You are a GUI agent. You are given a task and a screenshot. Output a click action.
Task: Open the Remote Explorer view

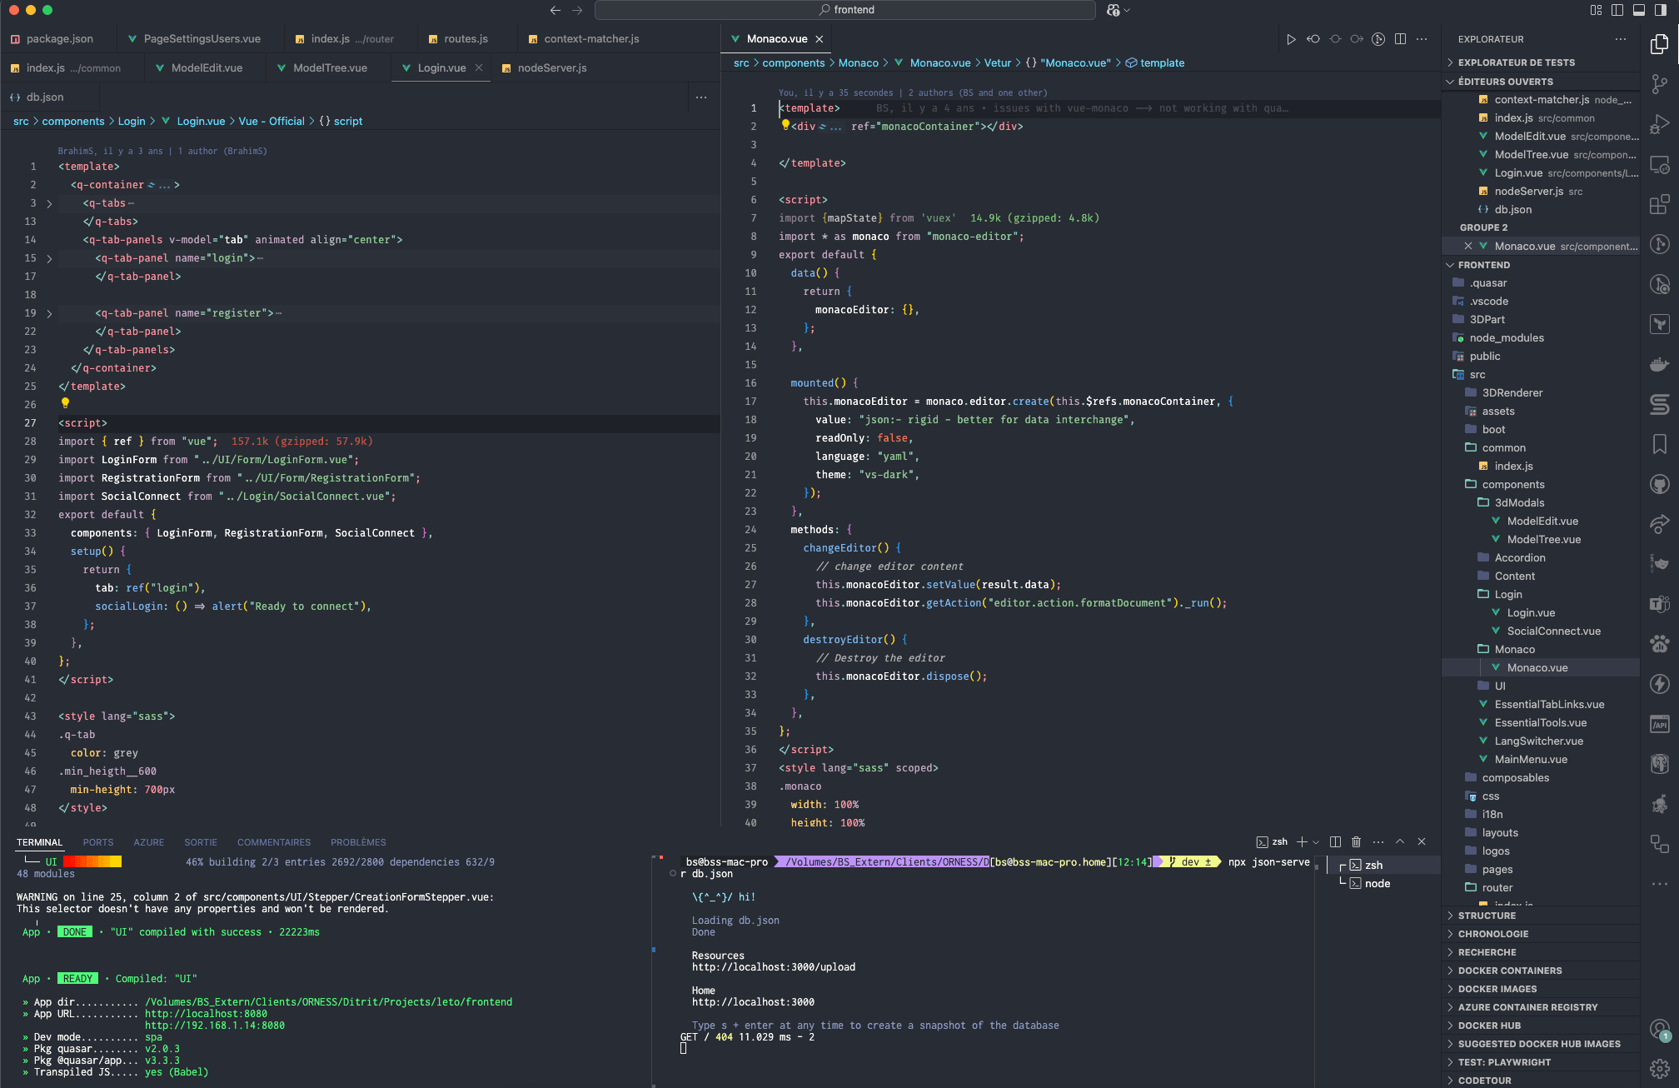[1659, 164]
